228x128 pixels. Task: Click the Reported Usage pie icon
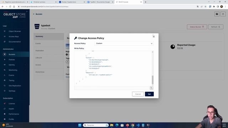pyautogui.click(x=172, y=47)
